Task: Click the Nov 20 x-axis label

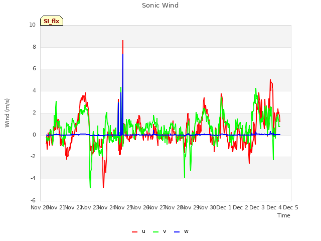Action: coord(40,207)
